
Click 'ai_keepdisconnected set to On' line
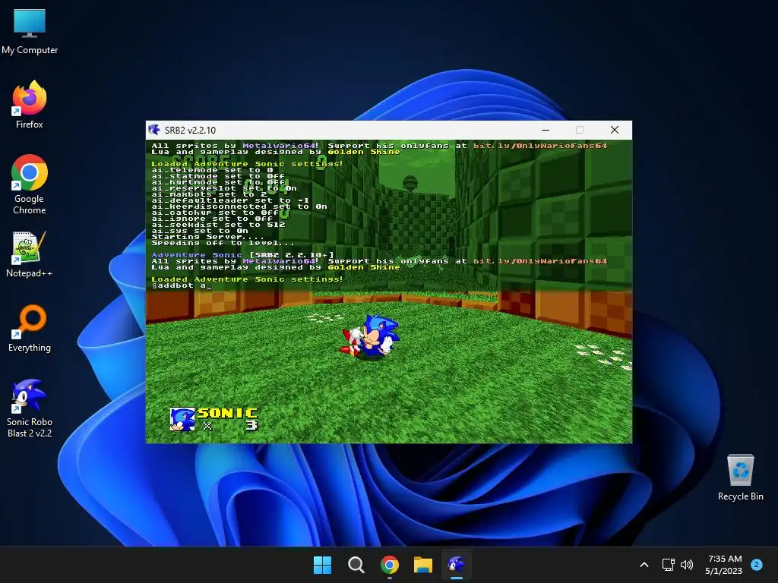point(239,206)
